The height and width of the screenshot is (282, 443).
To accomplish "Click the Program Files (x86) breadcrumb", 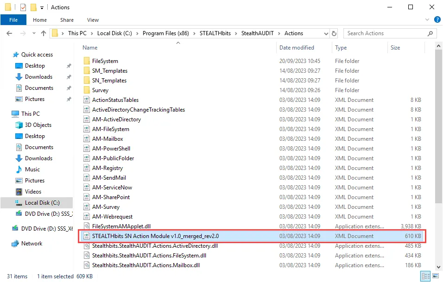I will pos(165,33).
